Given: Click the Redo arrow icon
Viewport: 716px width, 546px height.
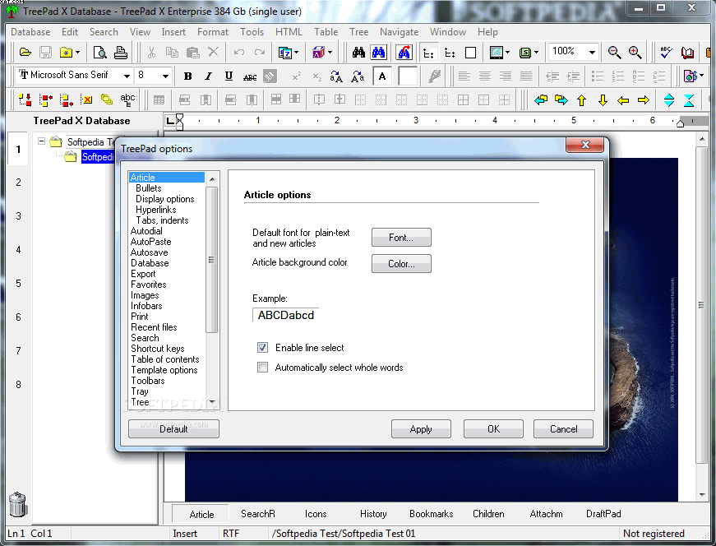Looking at the screenshot, I should click(260, 53).
